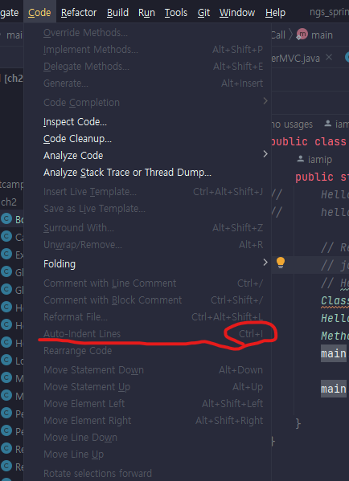Click Rotate selections forward entry
Image resolution: width=349 pixels, height=481 pixels.
coord(147,473)
